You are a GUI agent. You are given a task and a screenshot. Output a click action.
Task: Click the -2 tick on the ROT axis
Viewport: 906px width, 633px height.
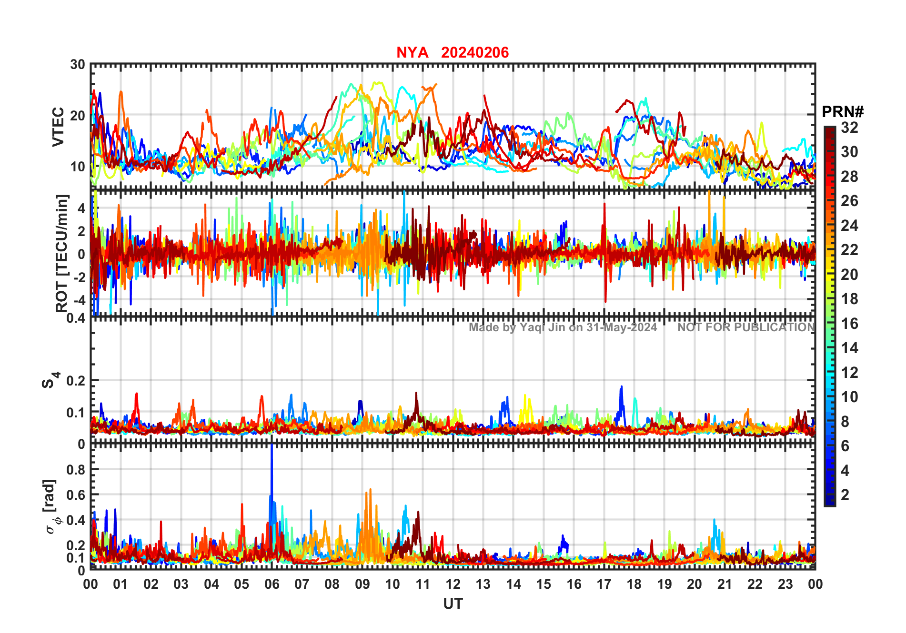pos(80,277)
